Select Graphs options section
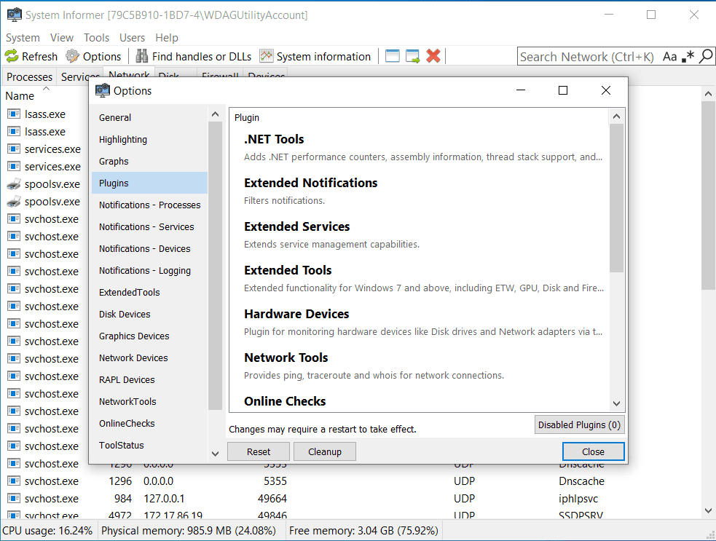The image size is (716, 541). pos(150,161)
